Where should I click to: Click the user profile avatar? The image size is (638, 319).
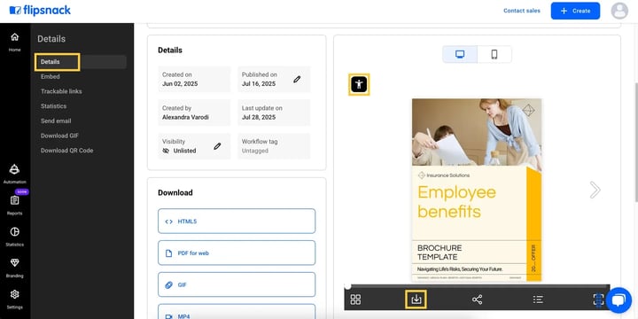(x=619, y=11)
